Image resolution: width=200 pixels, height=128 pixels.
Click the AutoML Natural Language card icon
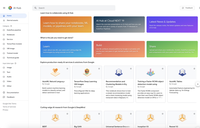pos(55,72)
